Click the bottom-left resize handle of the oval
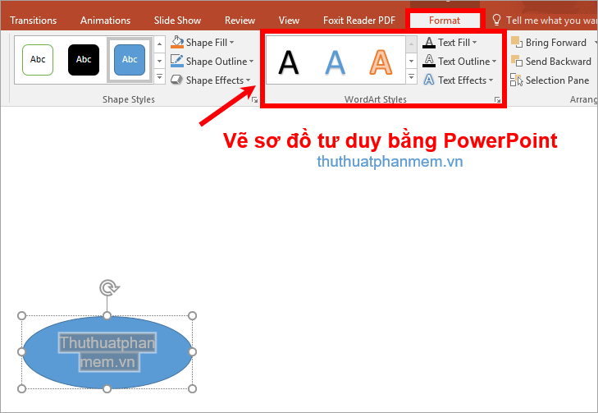 [x=22, y=388]
